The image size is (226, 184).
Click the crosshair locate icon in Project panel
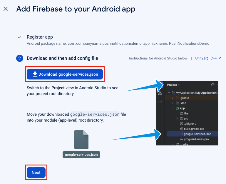(213, 85)
